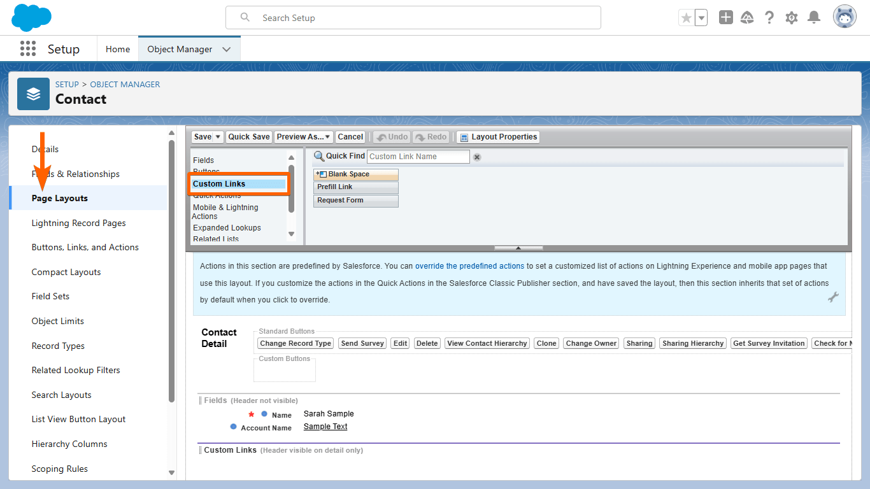
Task: Open the Save button dropdown arrow
Action: (218, 137)
